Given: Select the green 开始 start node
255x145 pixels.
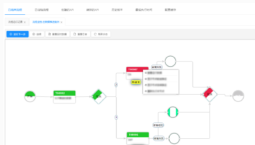Looking at the screenshot, I should (x=30, y=96).
